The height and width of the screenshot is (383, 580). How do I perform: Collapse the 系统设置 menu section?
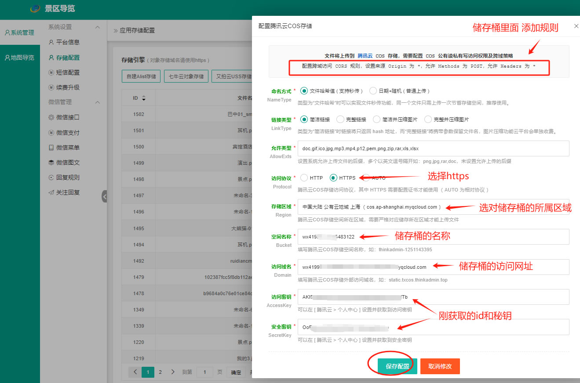pos(97,27)
